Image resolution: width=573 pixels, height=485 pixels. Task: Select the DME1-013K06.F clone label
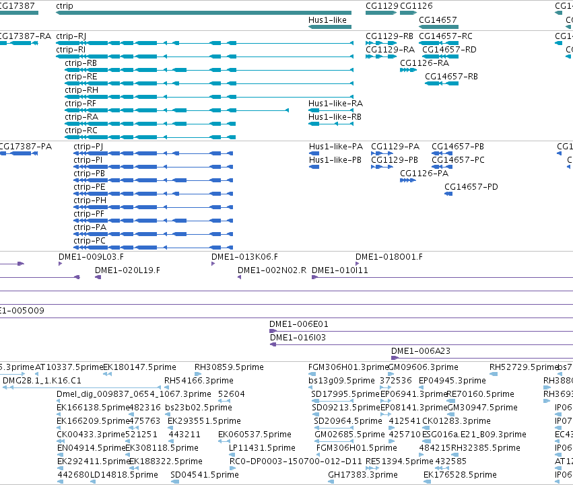tap(245, 257)
